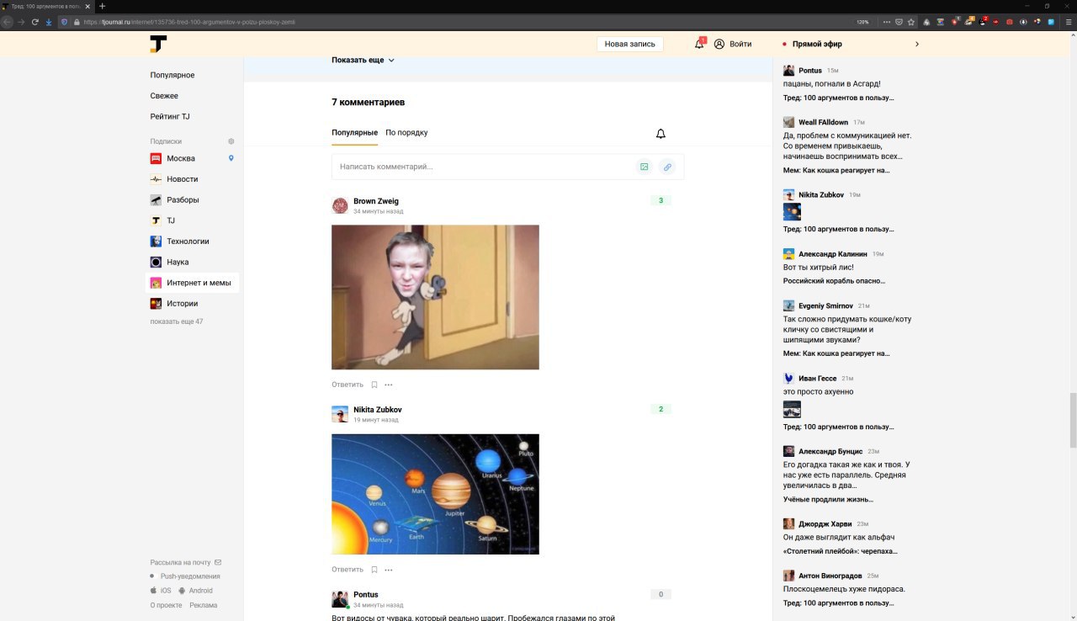Open Nikita Zubkov's solar system image
The height and width of the screenshot is (621, 1077).
(435, 494)
